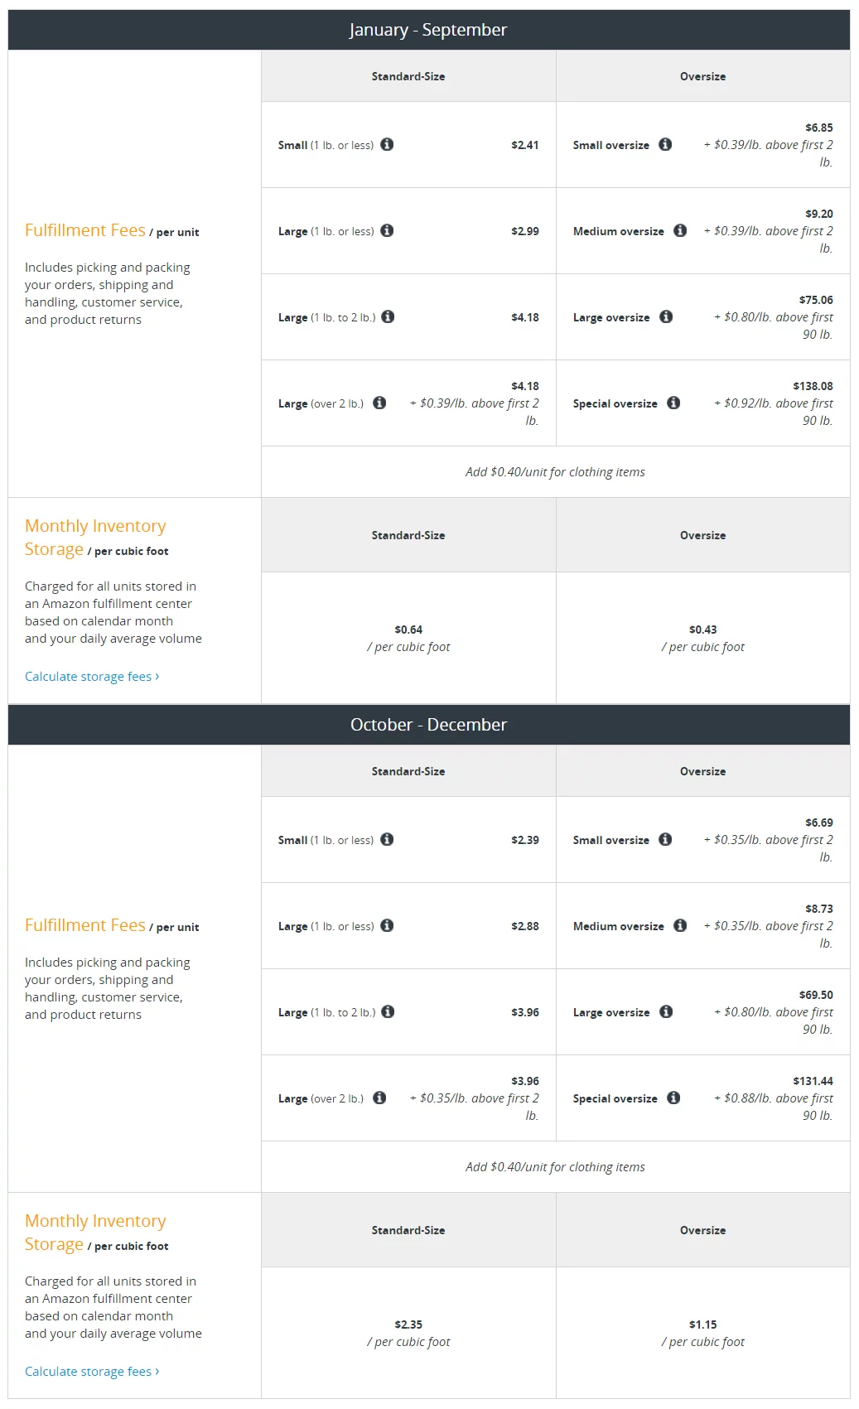Click the $2.35 per cubic foot storage cell

408,1332
